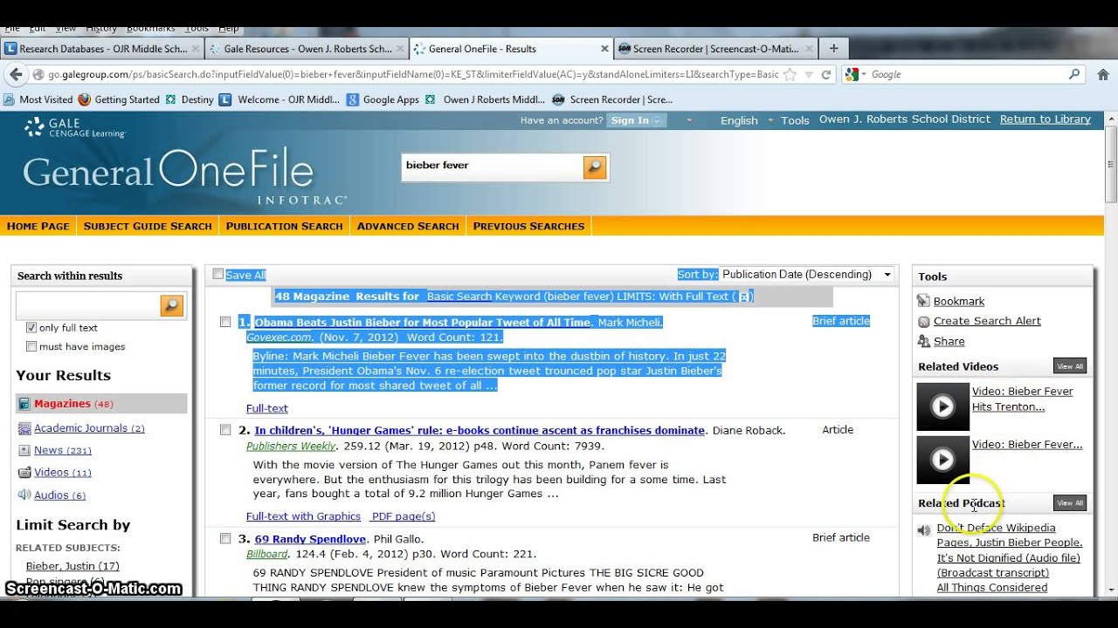Viewport: 1118px width, 628px height.
Task: Click the search within results magnifier button
Action: pyautogui.click(x=172, y=305)
